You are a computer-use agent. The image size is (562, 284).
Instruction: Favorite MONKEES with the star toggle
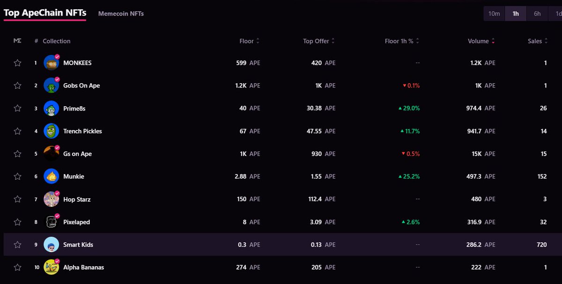coord(17,63)
